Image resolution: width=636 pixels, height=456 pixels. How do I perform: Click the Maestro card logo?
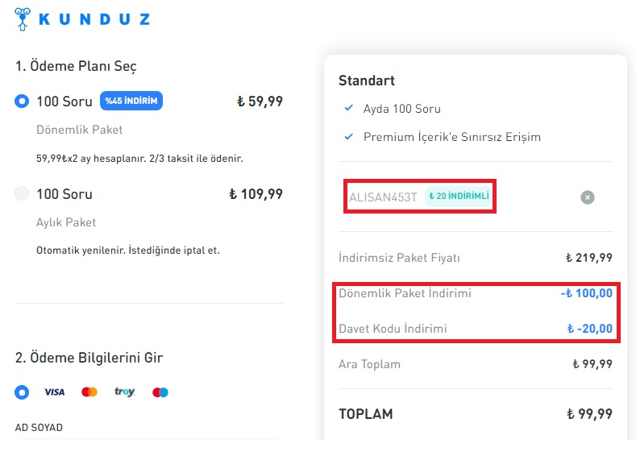pos(160,392)
